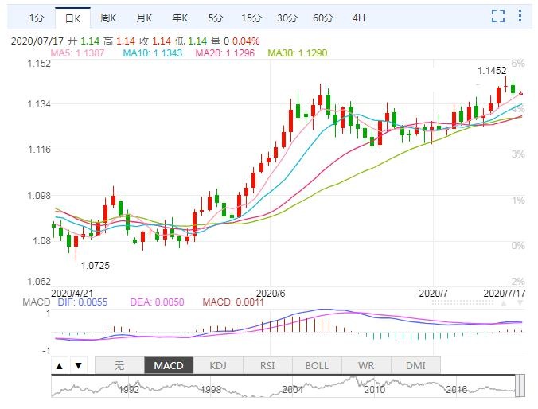Open the 15分 interval chart
The height and width of the screenshot is (409, 538).
[x=251, y=17]
